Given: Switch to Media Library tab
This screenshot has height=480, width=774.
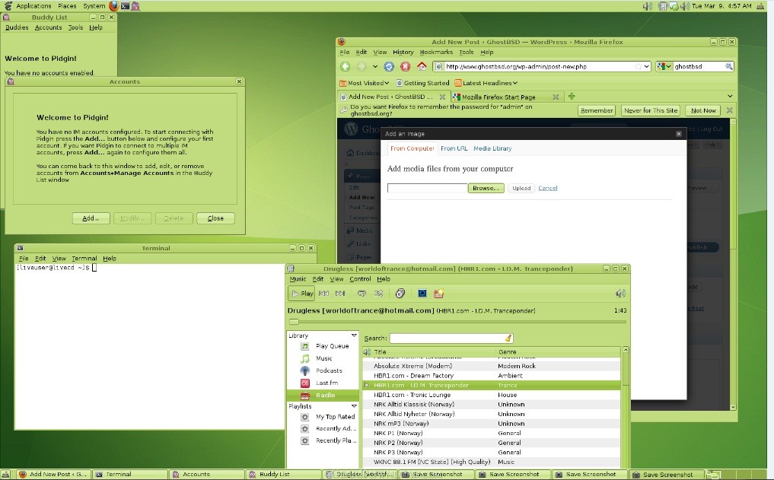Looking at the screenshot, I should click(492, 148).
